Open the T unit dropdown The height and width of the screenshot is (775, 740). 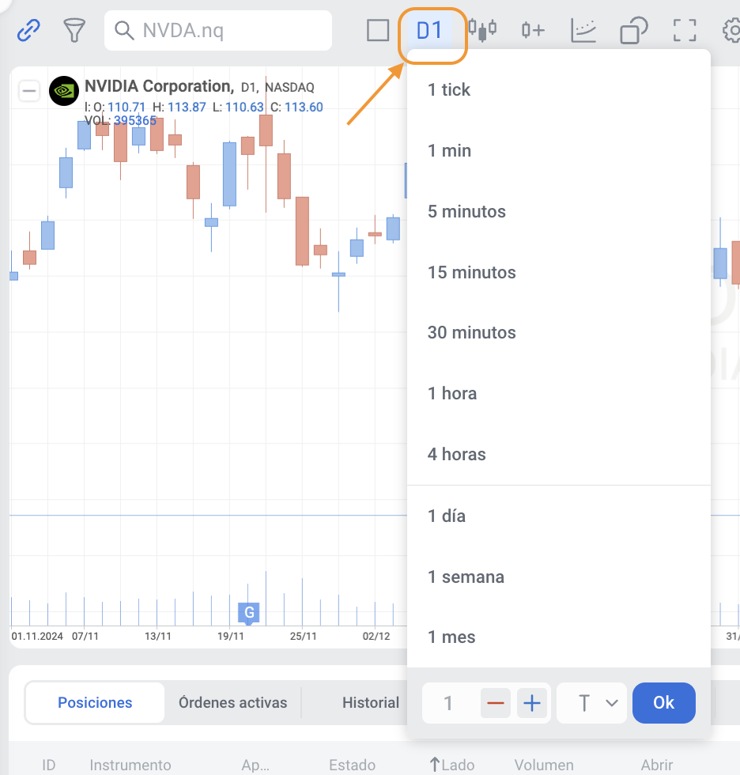pyautogui.click(x=592, y=703)
